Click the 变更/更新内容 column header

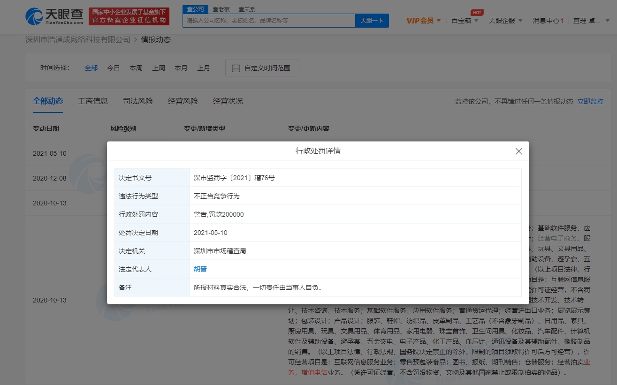click(x=309, y=128)
